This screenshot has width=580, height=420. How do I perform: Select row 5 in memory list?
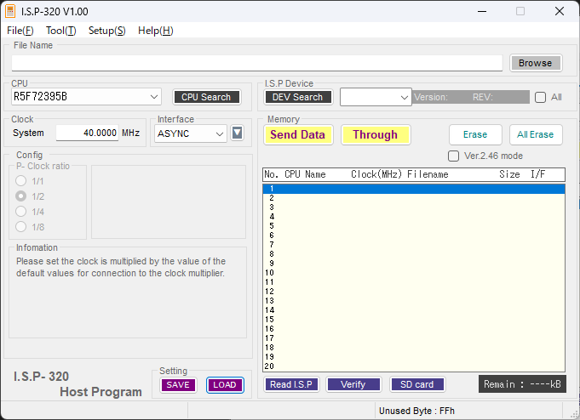click(x=413, y=226)
